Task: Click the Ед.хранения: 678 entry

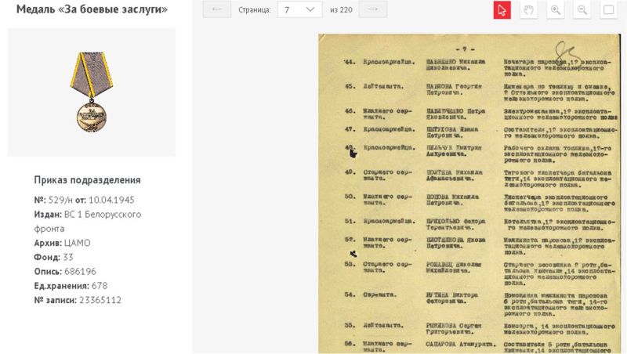Action: pyautogui.click(x=71, y=286)
